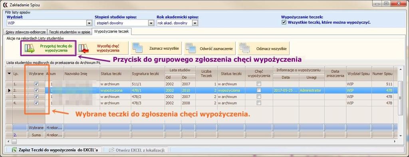Click the 478/2 signature cell

(147, 97)
